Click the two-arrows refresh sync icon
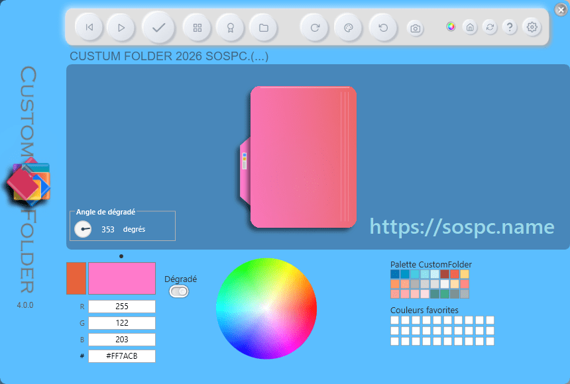This screenshot has width=570, height=384. [490, 27]
